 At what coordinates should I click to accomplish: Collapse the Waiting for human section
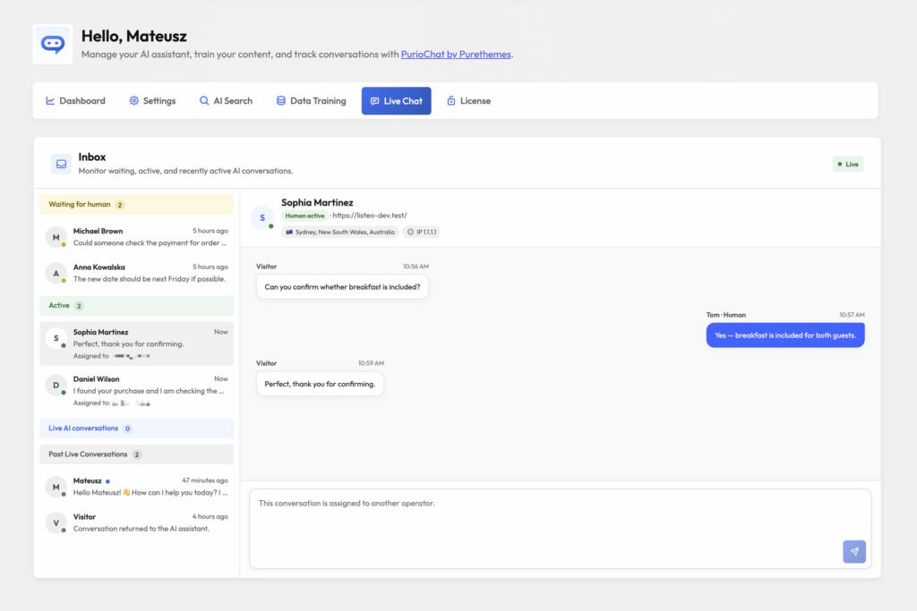[136, 205]
